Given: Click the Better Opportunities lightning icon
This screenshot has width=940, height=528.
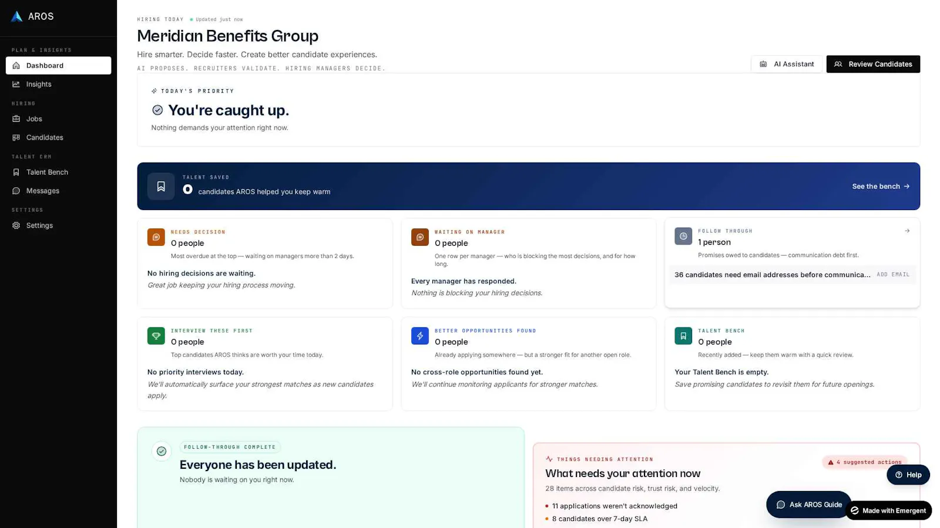Looking at the screenshot, I should [x=420, y=336].
